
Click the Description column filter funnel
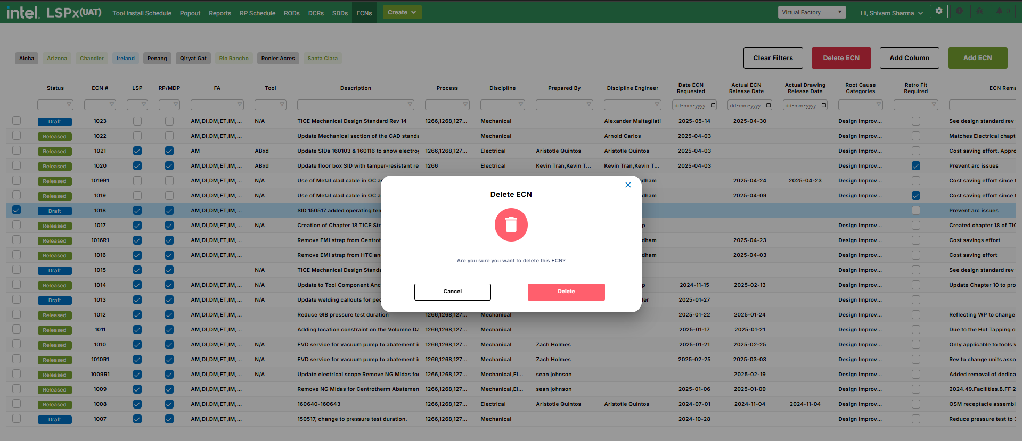[x=410, y=105]
